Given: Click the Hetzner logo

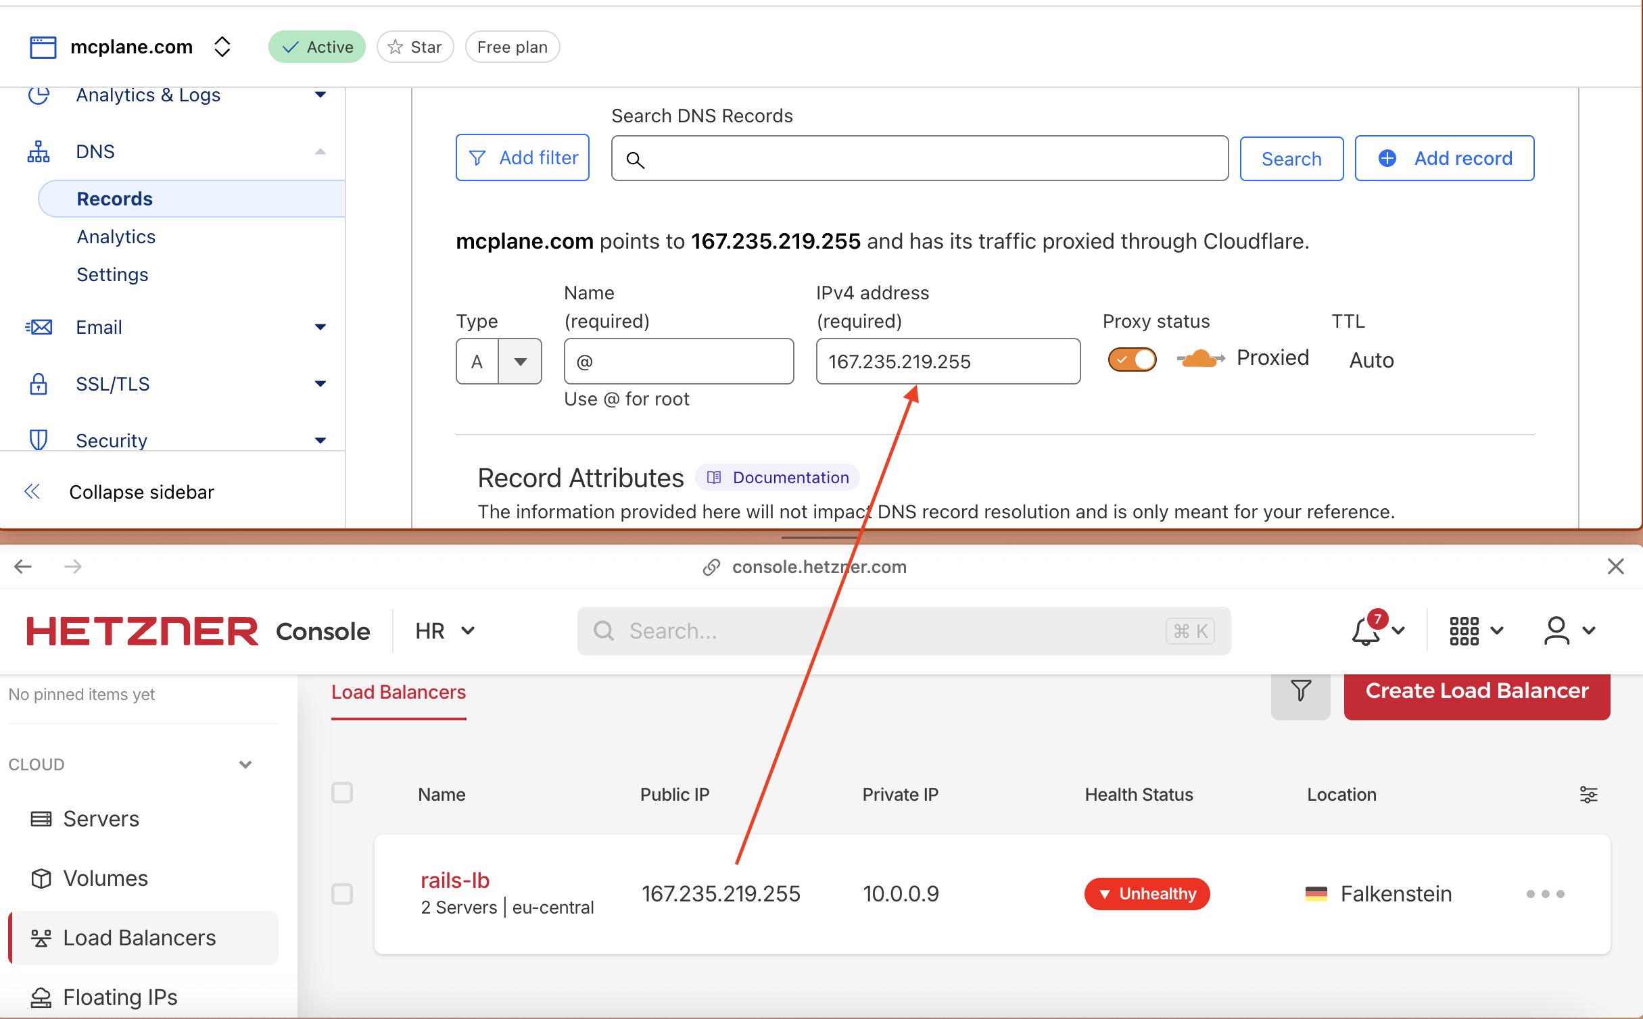Looking at the screenshot, I should tap(142, 631).
